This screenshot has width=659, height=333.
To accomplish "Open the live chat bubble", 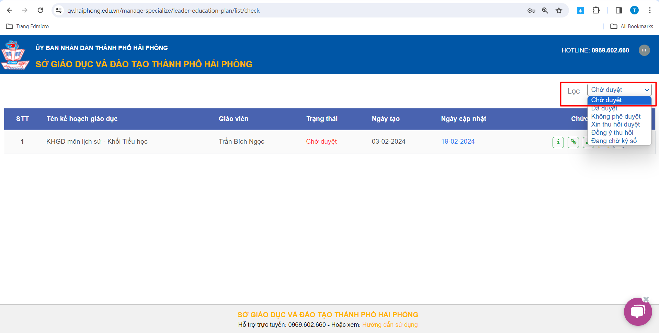I will coord(637,312).
